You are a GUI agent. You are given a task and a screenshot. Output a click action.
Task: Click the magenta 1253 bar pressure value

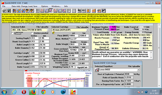[113, 27]
